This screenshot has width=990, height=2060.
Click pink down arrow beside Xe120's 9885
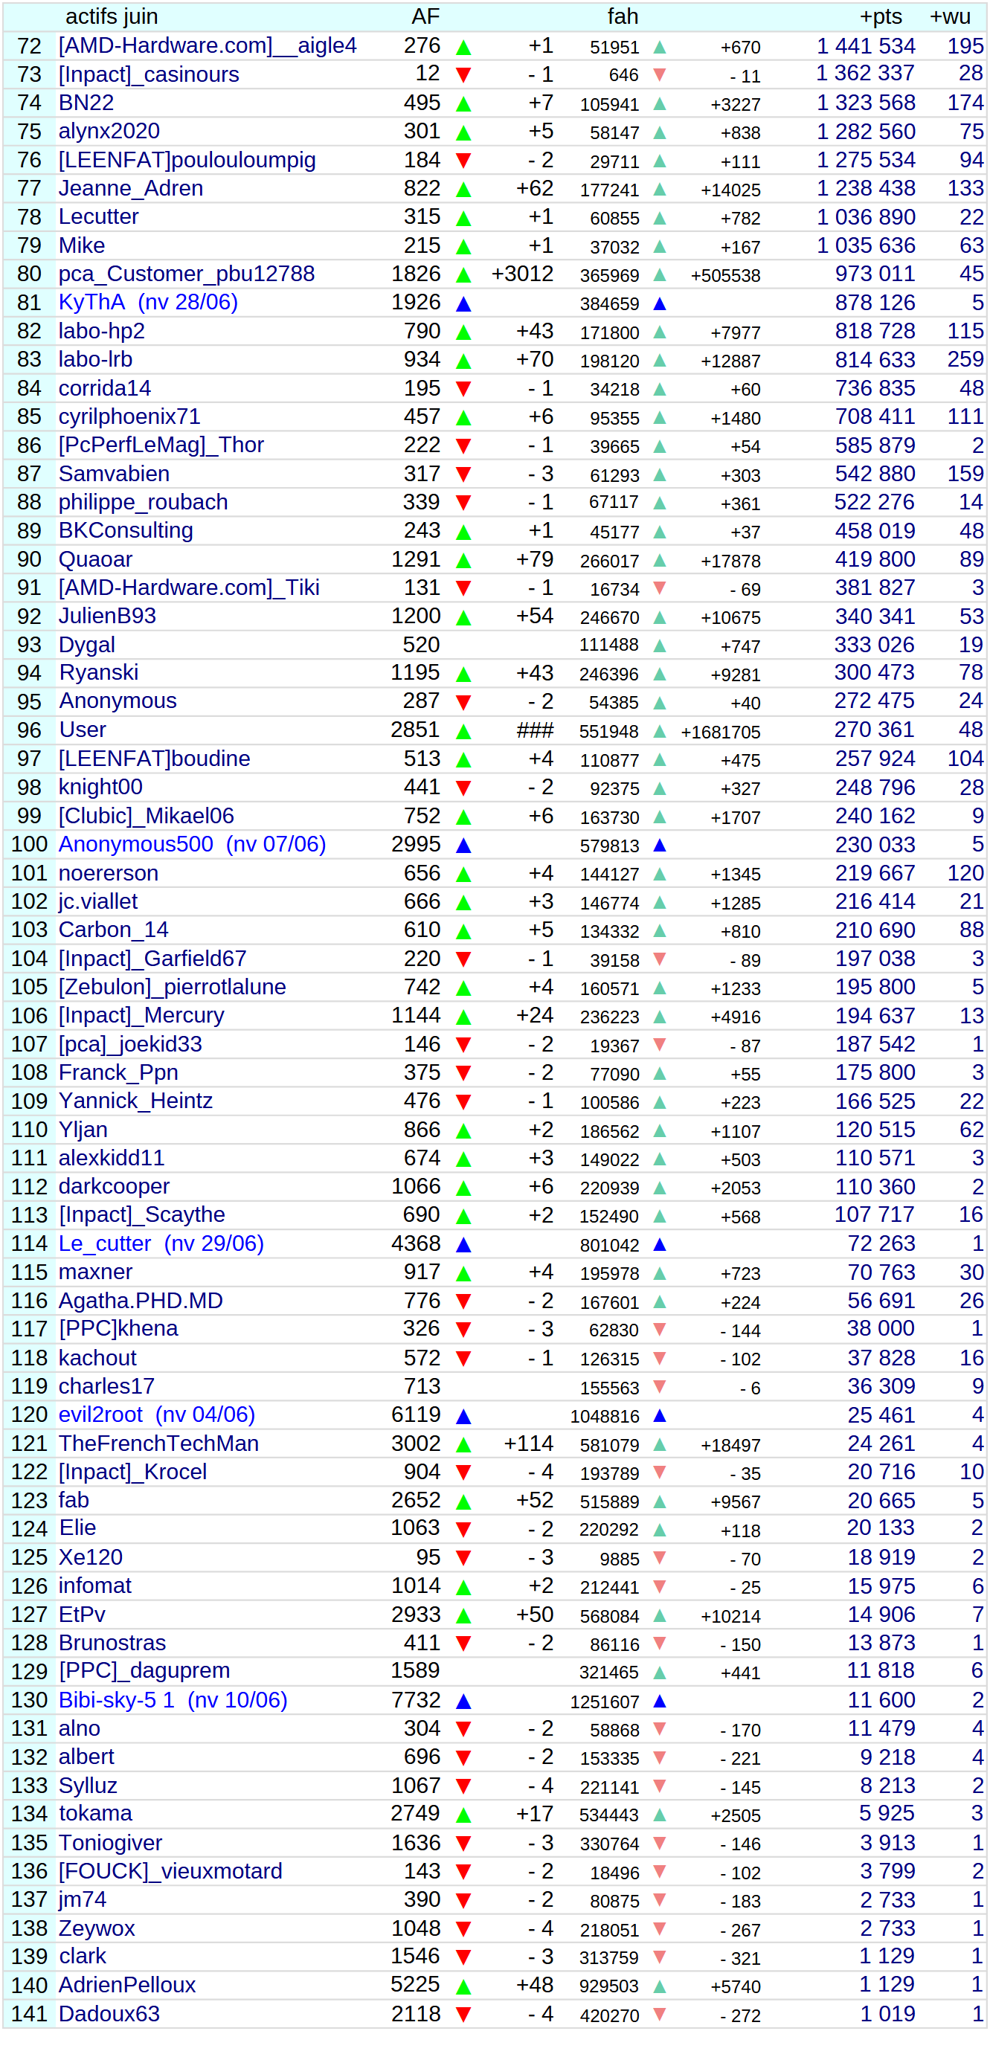click(x=659, y=1558)
